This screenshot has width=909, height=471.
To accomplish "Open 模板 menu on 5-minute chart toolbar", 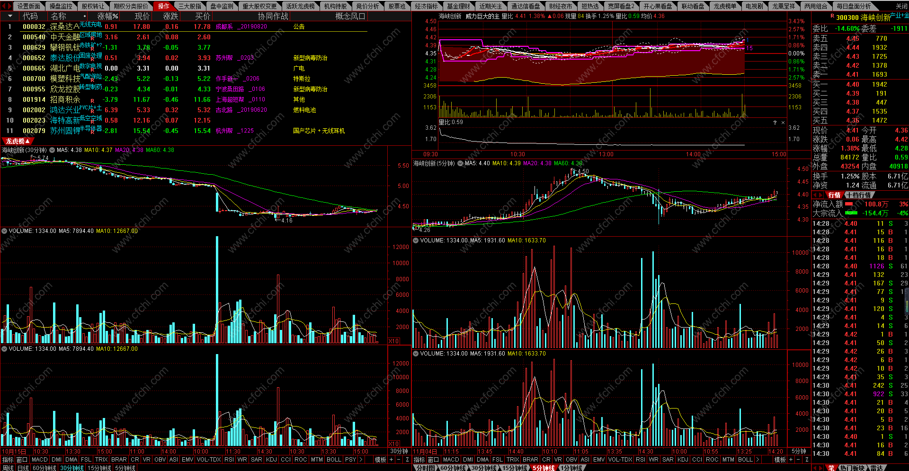I will 780,460.
